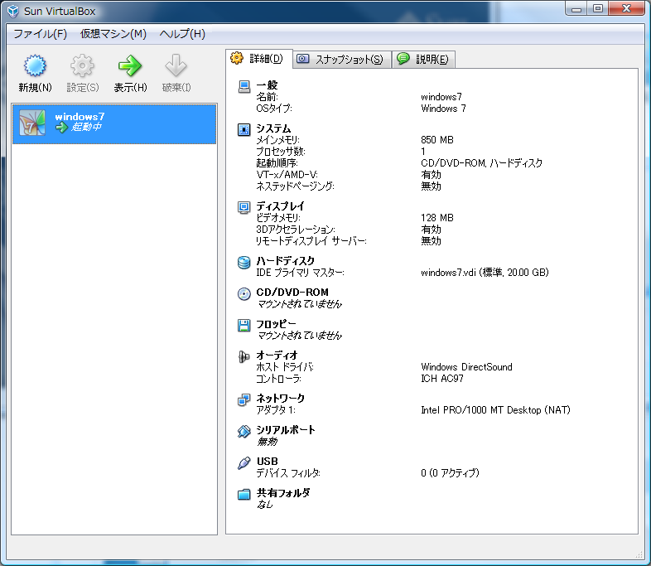
Task: Open the CD/DVD-ROM settings link
Action: [292, 293]
